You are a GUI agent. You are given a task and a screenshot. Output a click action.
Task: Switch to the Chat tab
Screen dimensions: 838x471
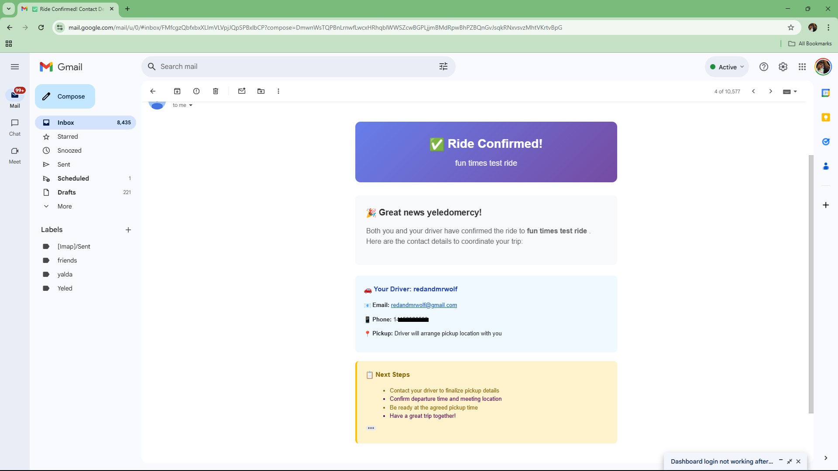tap(15, 127)
